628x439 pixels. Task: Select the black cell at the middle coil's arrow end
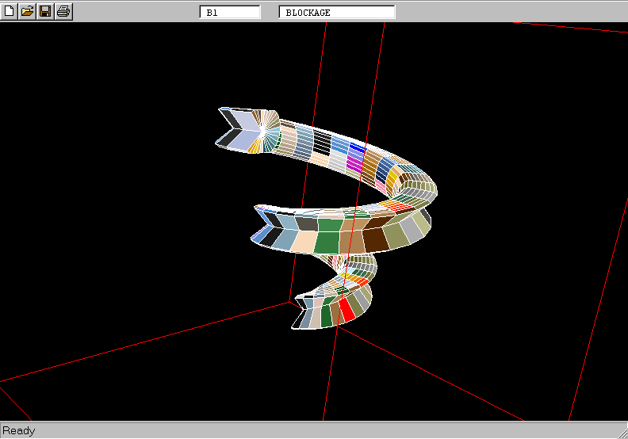pyautogui.click(x=270, y=237)
